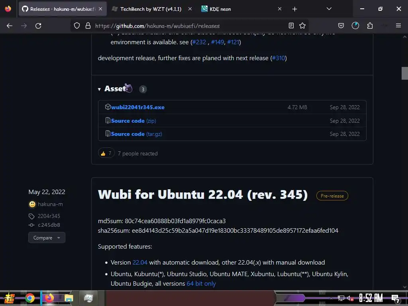
Task: Open commit c245db8 link
Action: click(49, 225)
